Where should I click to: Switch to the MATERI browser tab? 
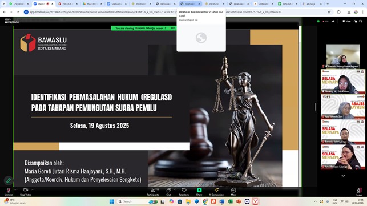[x=92, y=4]
